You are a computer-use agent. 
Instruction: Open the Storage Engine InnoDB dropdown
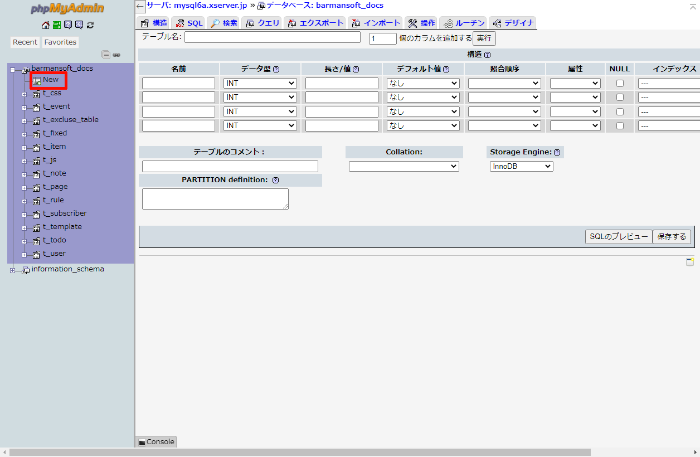(x=521, y=166)
